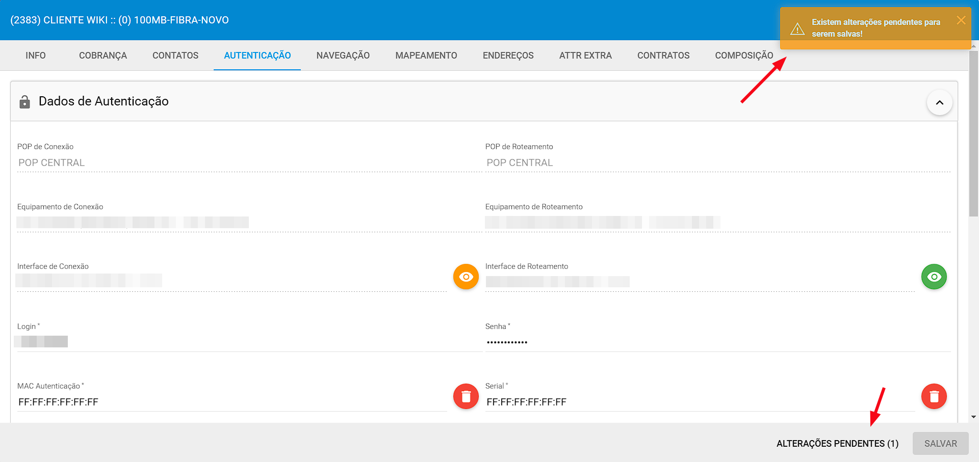Click the scrollbar down arrow
Image resolution: width=979 pixels, height=462 pixels.
tap(973, 417)
